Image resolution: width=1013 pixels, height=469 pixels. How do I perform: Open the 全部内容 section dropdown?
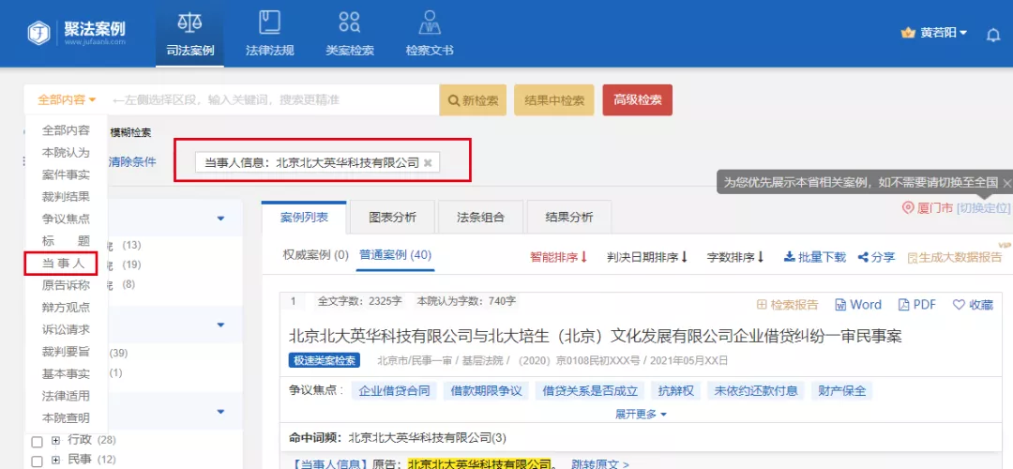(x=67, y=99)
